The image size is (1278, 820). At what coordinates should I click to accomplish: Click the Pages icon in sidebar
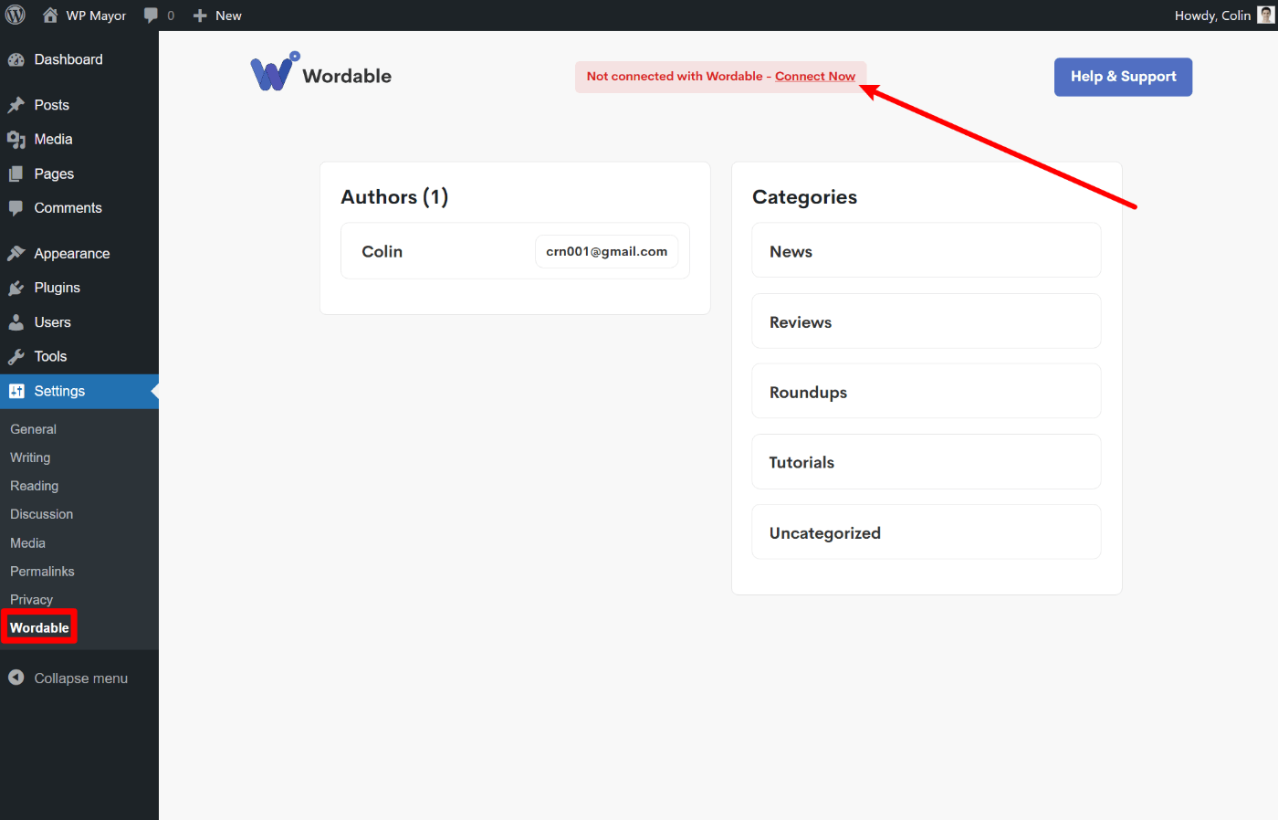(x=16, y=173)
